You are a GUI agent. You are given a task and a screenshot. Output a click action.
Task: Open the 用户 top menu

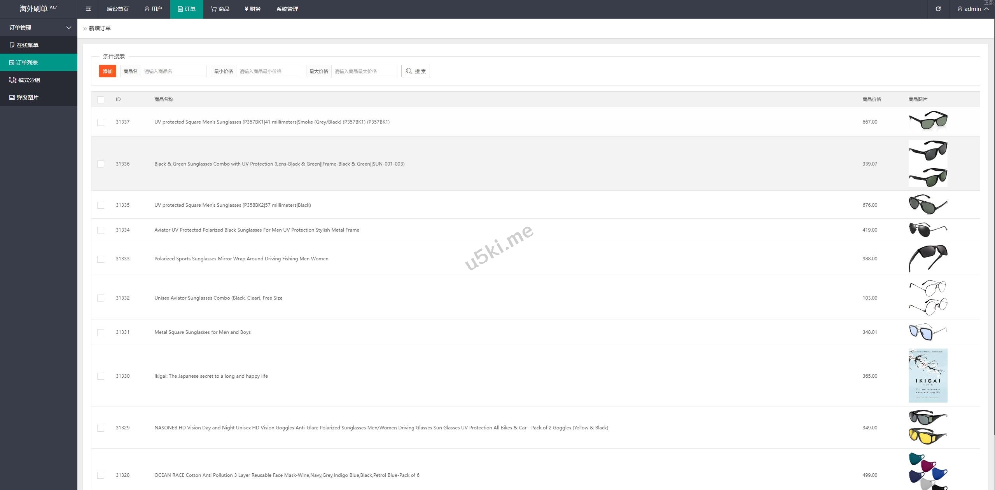pyautogui.click(x=153, y=9)
